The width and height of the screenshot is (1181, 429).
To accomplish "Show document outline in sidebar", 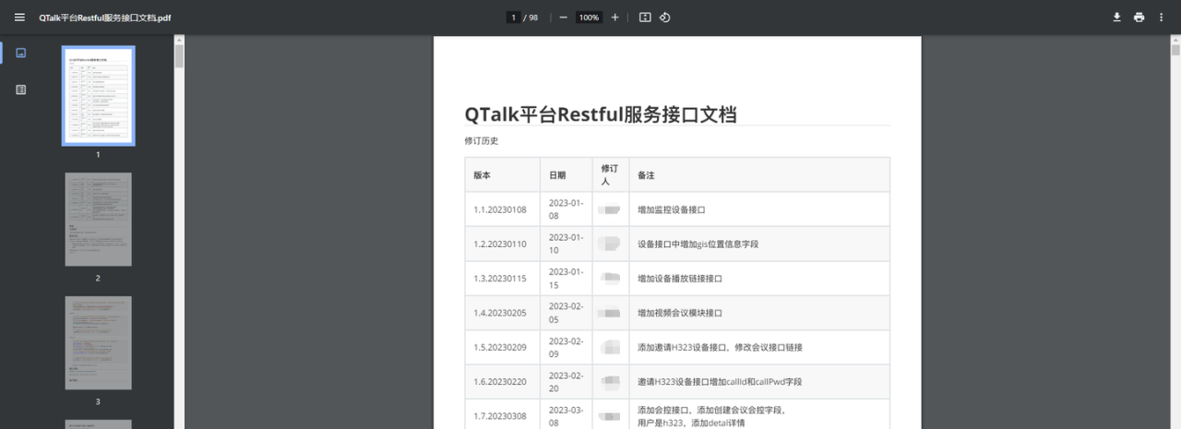I will click(21, 89).
